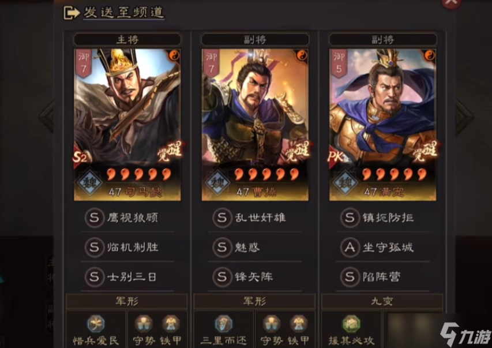Click the 援其必攻 tactic icon
The width and height of the screenshot is (492, 348).
(x=351, y=324)
